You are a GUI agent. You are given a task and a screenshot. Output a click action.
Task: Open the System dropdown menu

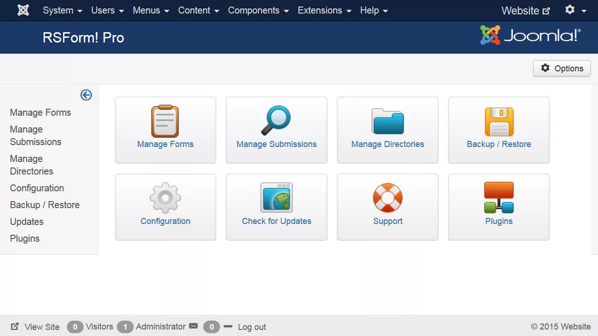(63, 10)
